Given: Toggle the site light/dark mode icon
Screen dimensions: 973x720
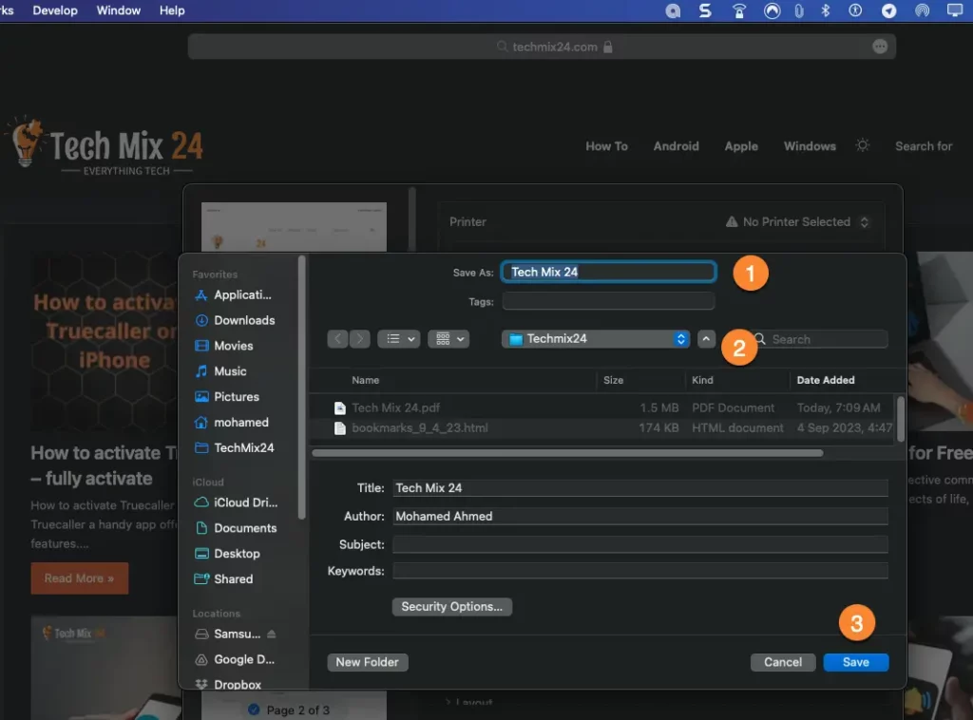Looking at the screenshot, I should [862, 145].
